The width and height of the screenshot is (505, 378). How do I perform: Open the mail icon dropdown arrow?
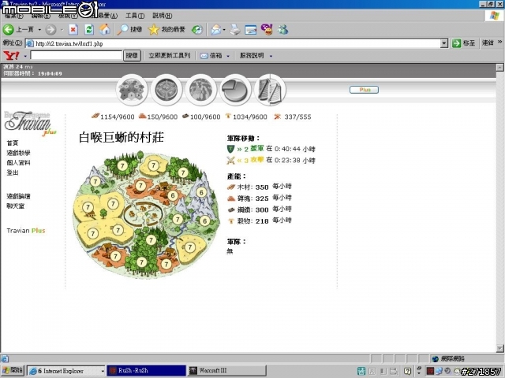pos(224,30)
